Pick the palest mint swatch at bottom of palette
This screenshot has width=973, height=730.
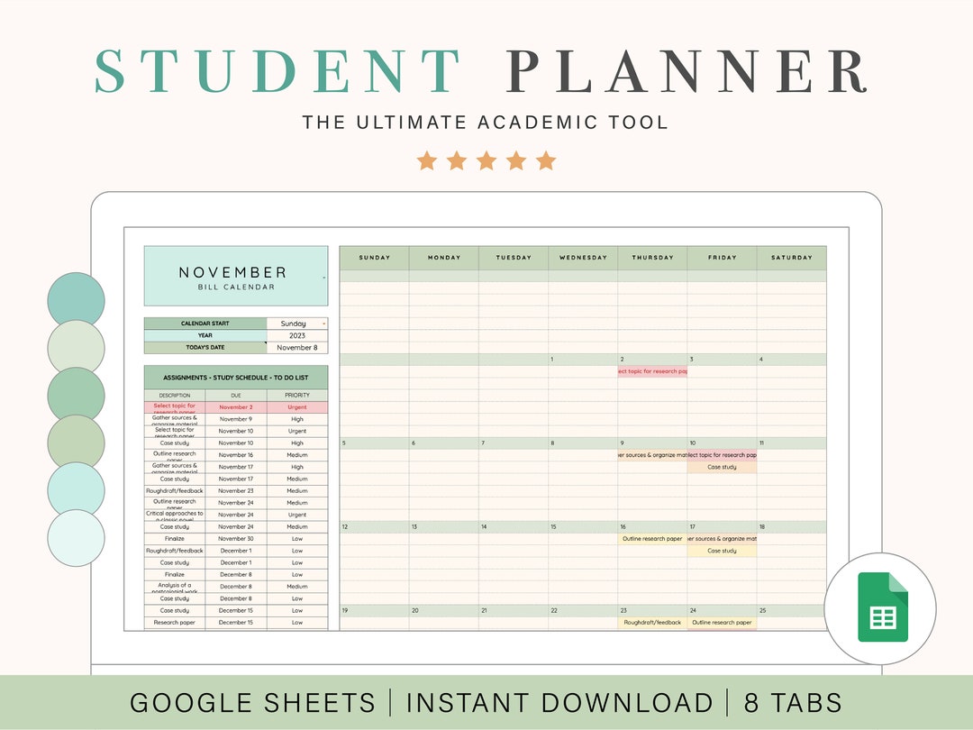76,537
